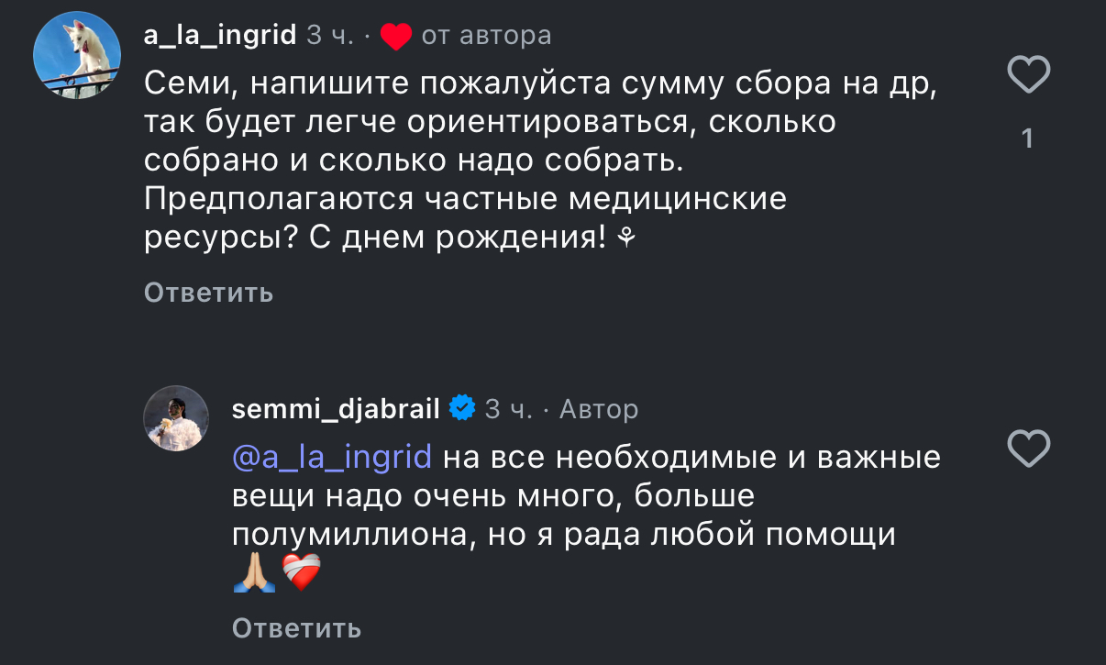
Task: Reply to semmi_djabrail's comment via Ответить
Action: point(296,628)
